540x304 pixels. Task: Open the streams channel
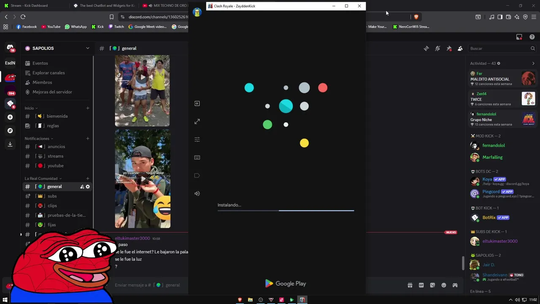[58, 156]
